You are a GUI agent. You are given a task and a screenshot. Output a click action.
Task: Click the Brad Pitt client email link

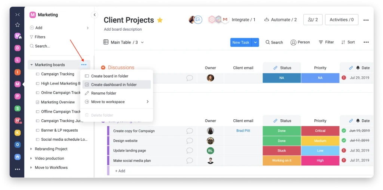tap(243, 131)
